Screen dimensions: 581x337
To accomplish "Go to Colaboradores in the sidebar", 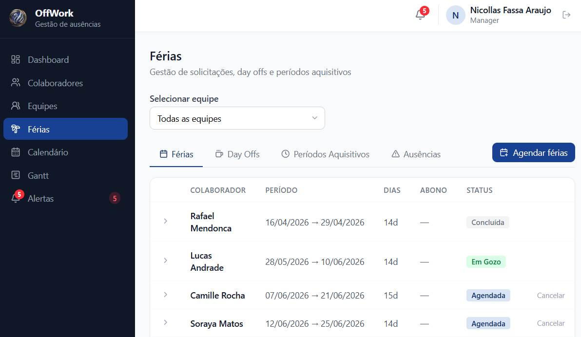I will tap(66, 83).
